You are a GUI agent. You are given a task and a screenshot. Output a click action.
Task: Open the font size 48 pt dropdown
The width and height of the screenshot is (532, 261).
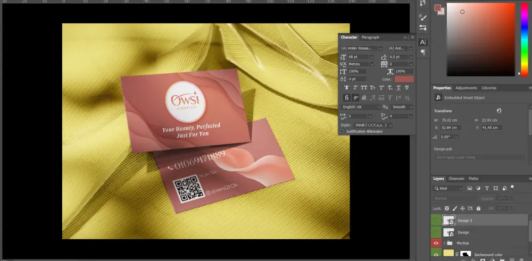[371, 57]
